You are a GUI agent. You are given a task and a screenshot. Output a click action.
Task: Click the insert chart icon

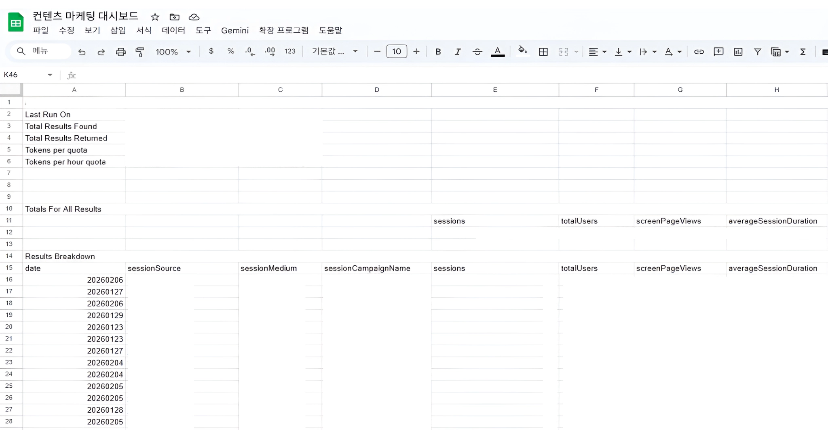(738, 52)
